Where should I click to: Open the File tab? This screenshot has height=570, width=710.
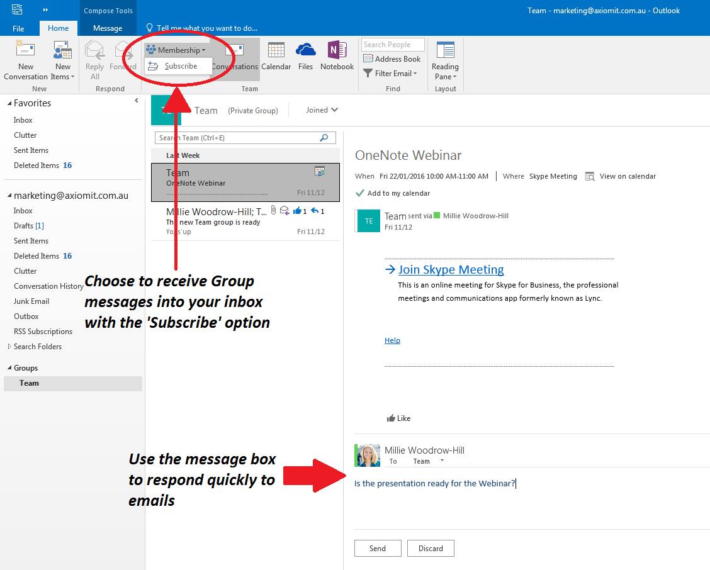coord(18,28)
